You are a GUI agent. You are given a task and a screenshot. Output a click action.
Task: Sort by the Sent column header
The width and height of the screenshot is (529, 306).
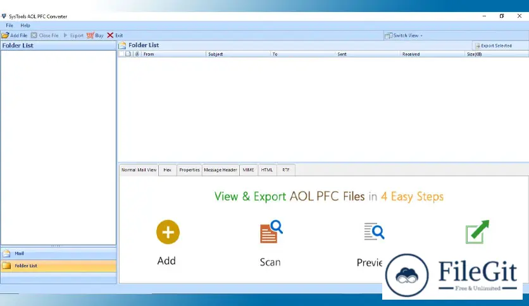[x=368, y=54]
